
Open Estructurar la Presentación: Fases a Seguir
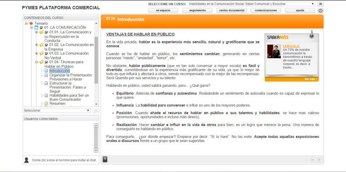tap(68, 87)
